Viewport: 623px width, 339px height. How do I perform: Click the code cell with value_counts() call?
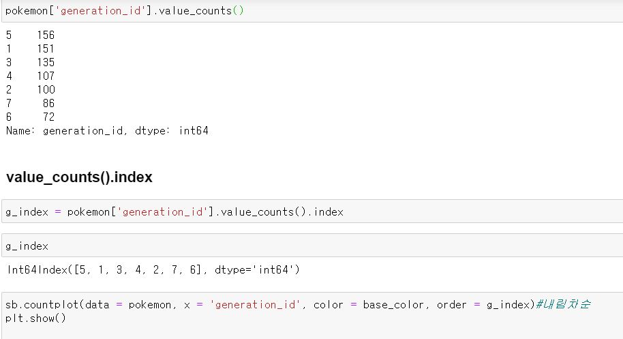coord(312,11)
